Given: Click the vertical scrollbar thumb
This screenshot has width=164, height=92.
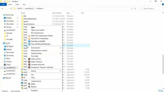Looking at the screenshot, I should 163,64.
